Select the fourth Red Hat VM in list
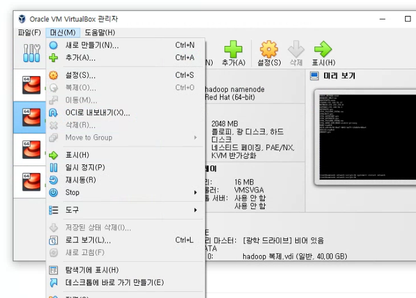Screen dimensions: 416x298 [29, 182]
